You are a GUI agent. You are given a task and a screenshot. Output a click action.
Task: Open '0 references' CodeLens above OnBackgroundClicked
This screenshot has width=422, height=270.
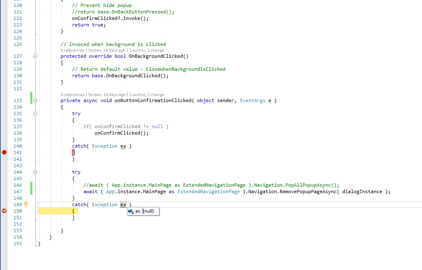(72, 50)
